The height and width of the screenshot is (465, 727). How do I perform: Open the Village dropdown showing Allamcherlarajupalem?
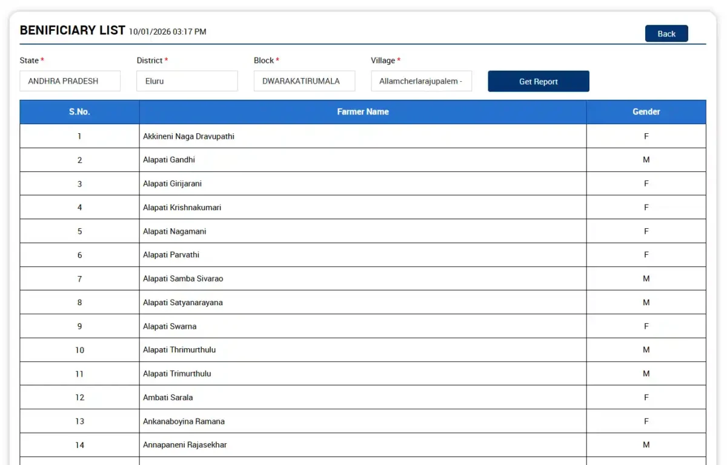tap(421, 80)
